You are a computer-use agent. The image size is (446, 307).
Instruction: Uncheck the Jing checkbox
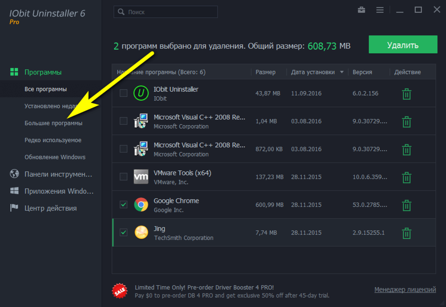click(123, 232)
